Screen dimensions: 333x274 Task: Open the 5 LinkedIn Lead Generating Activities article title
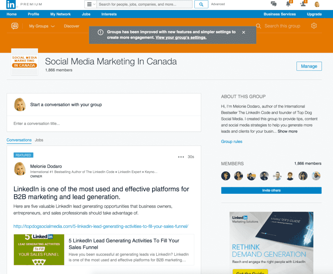[x=124, y=244]
